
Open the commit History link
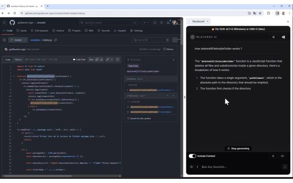(168, 49)
